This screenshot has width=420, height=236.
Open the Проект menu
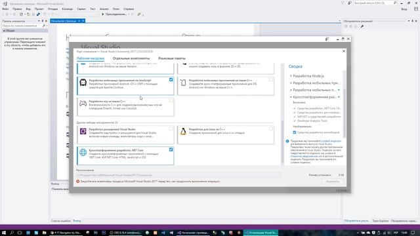pyautogui.click(x=39, y=9)
